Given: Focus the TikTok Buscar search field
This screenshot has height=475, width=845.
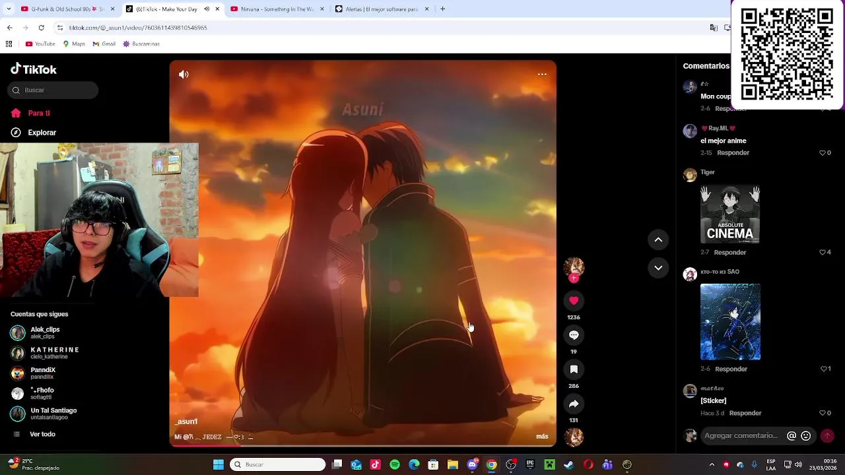Looking at the screenshot, I should pos(53,90).
